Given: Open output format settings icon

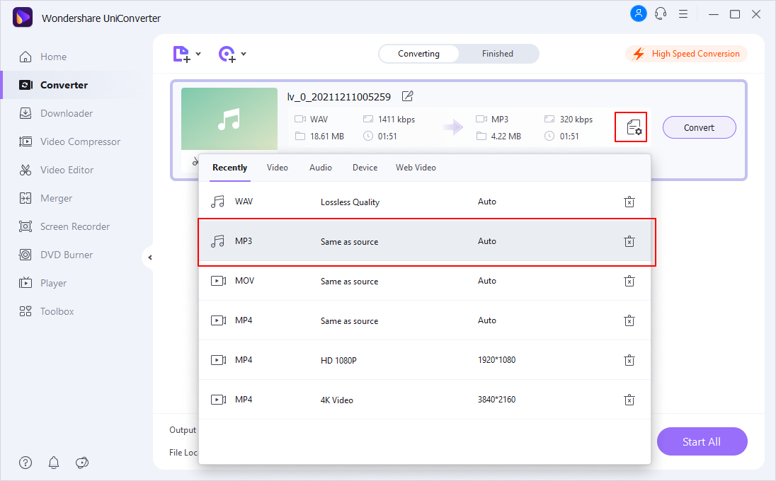Looking at the screenshot, I should click(634, 127).
